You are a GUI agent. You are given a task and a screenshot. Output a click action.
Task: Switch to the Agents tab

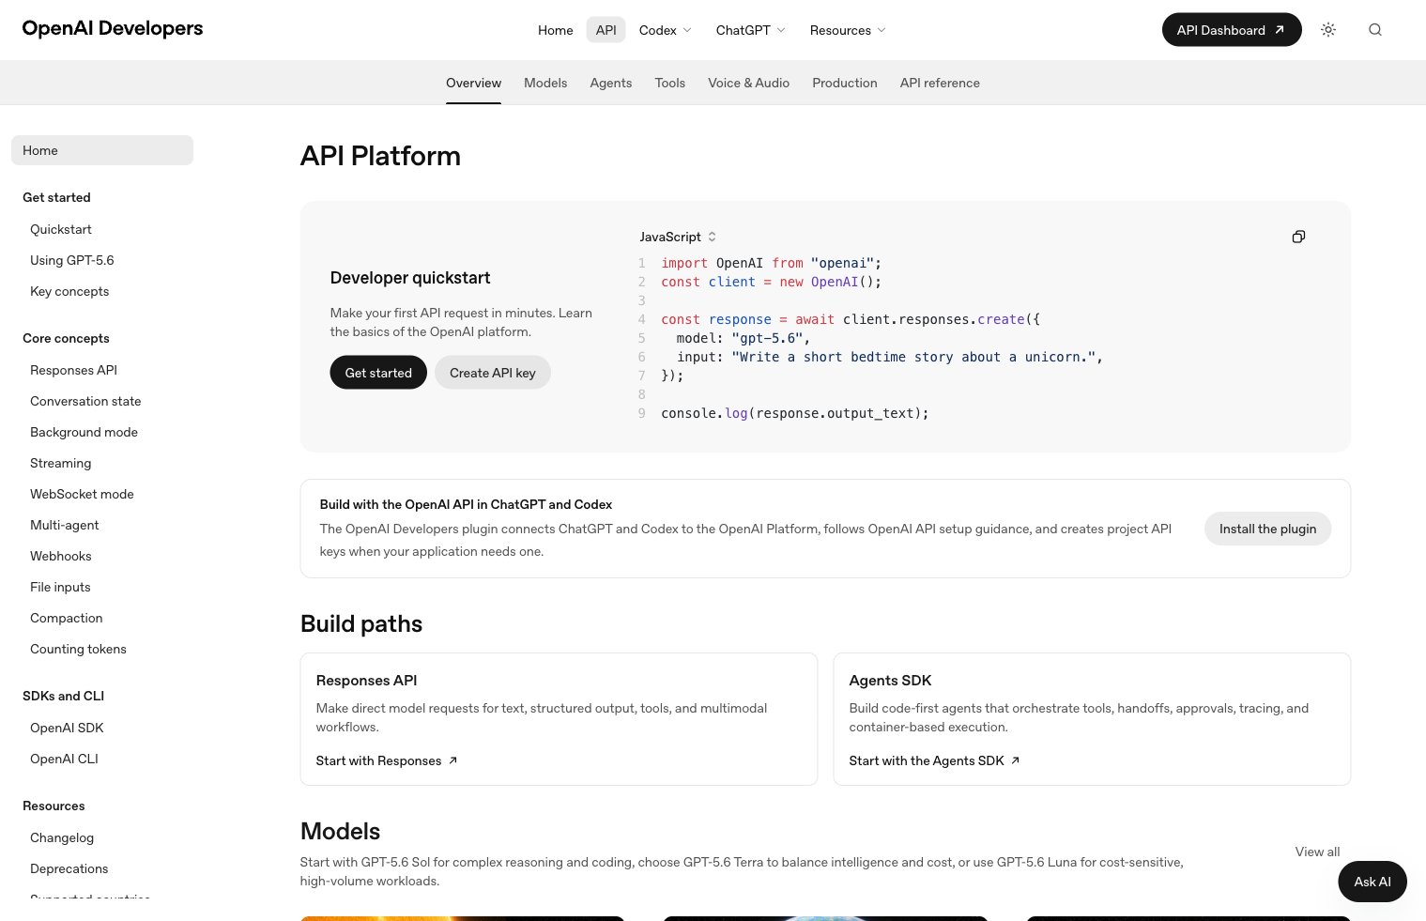tap(610, 83)
